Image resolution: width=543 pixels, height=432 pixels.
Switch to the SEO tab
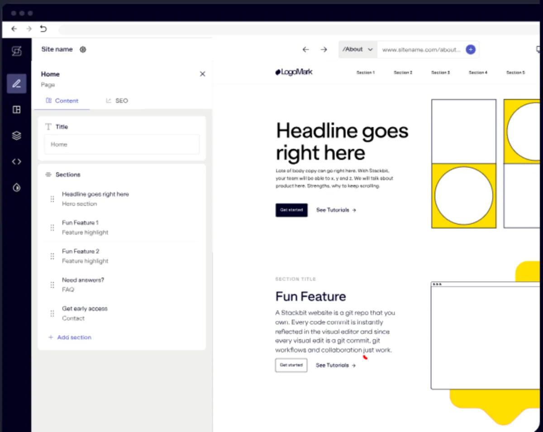(x=117, y=100)
